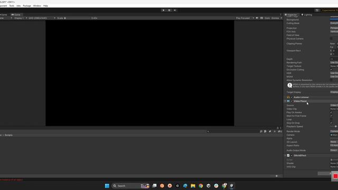Toggle Allow Dynamic Resolution checkbox
The height and width of the screenshot is (190, 338).
tap(331, 80)
